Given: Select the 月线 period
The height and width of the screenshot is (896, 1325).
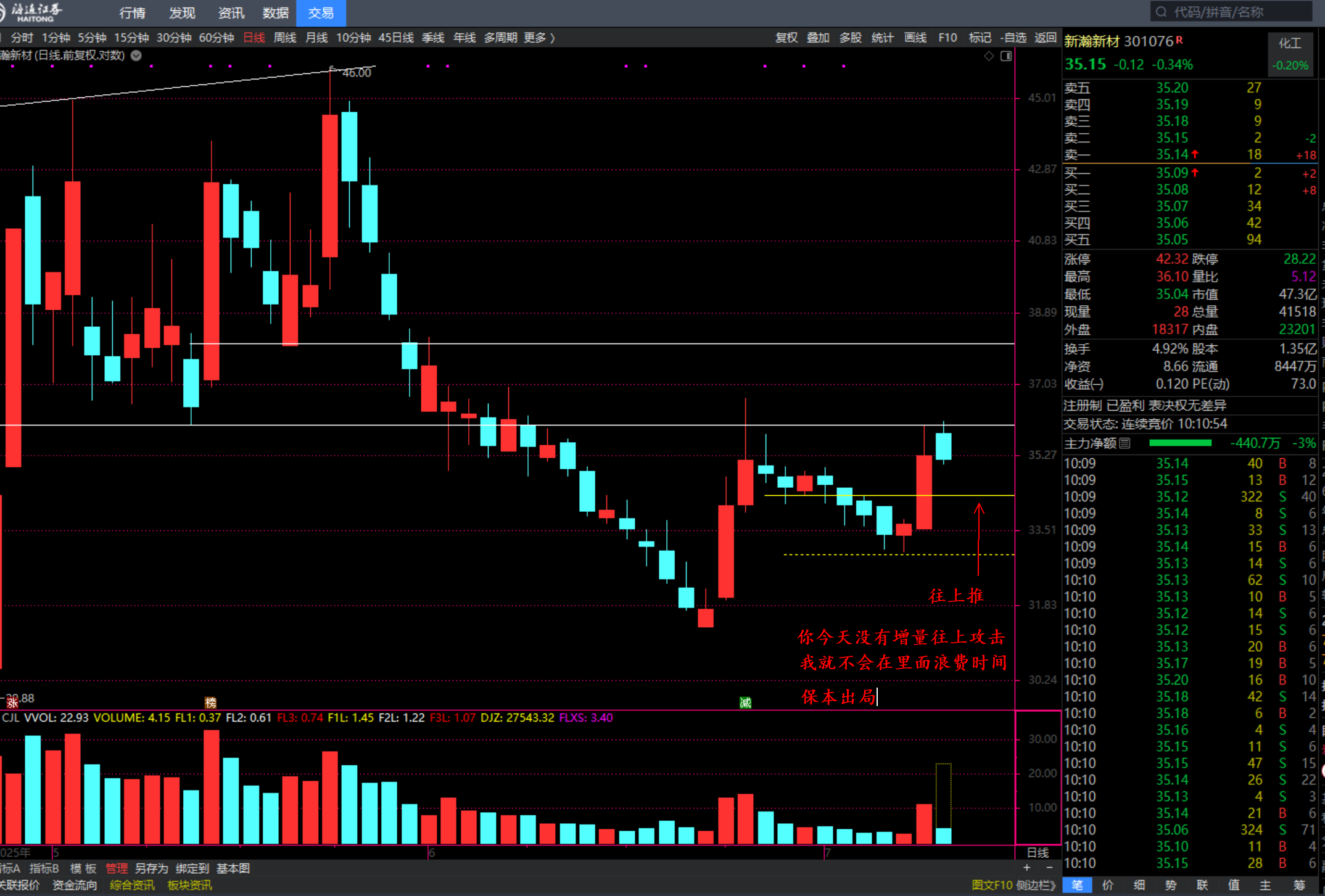Looking at the screenshot, I should [316, 38].
